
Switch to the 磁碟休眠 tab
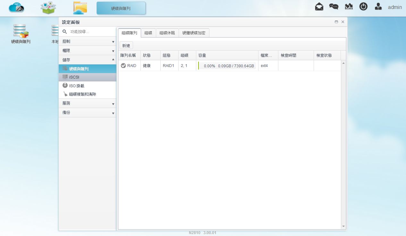pos(167,33)
